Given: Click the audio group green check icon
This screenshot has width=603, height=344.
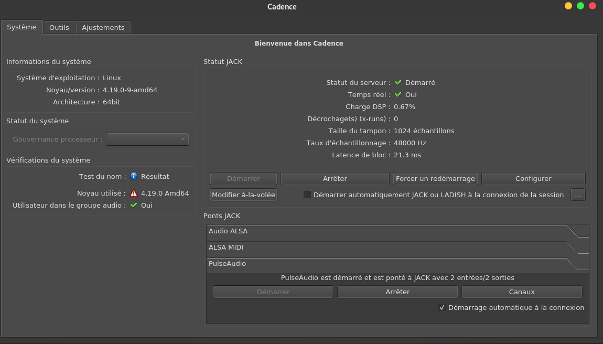Looking at the screenshot, I should pos(134,205).
